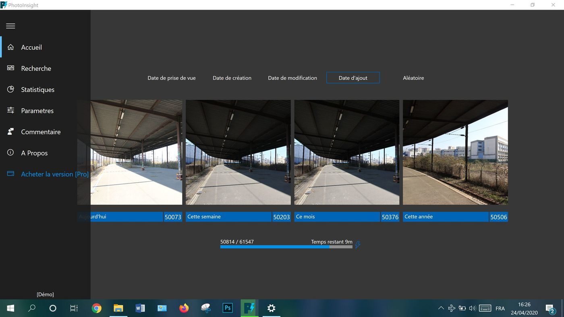
Task: Click Acheter la version [Pro] link
Action: click(55, 174)
